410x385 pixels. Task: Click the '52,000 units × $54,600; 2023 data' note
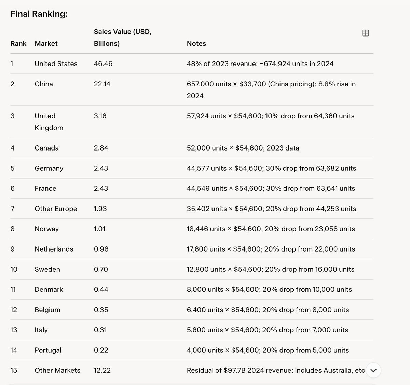pyautogui.click(x=243, y=148)
